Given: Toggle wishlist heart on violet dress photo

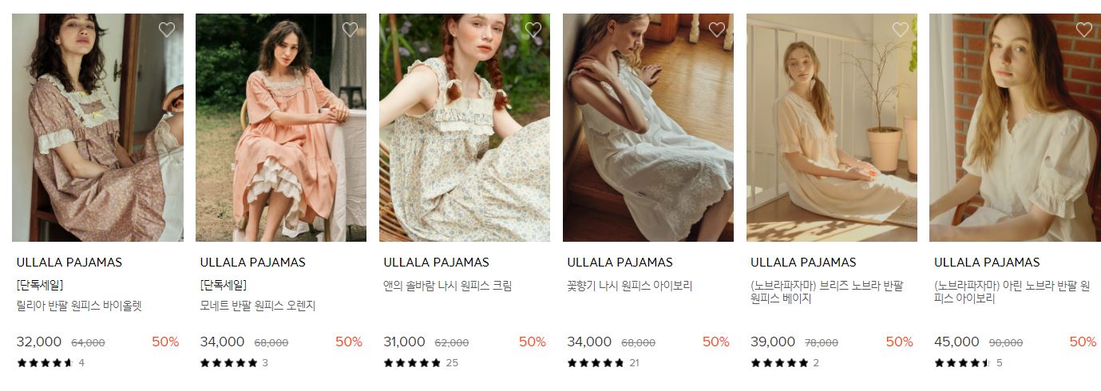Looking at the screenshot, I should point(166,30).
